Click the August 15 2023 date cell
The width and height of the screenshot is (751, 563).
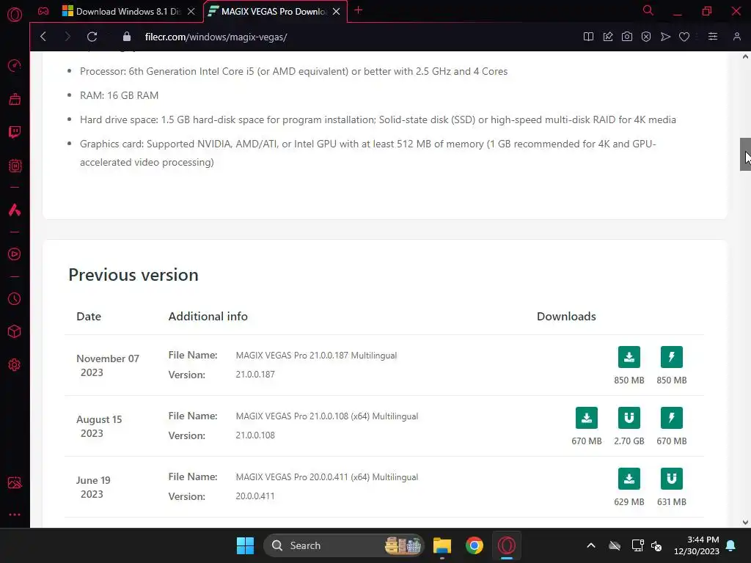[99, 426]
